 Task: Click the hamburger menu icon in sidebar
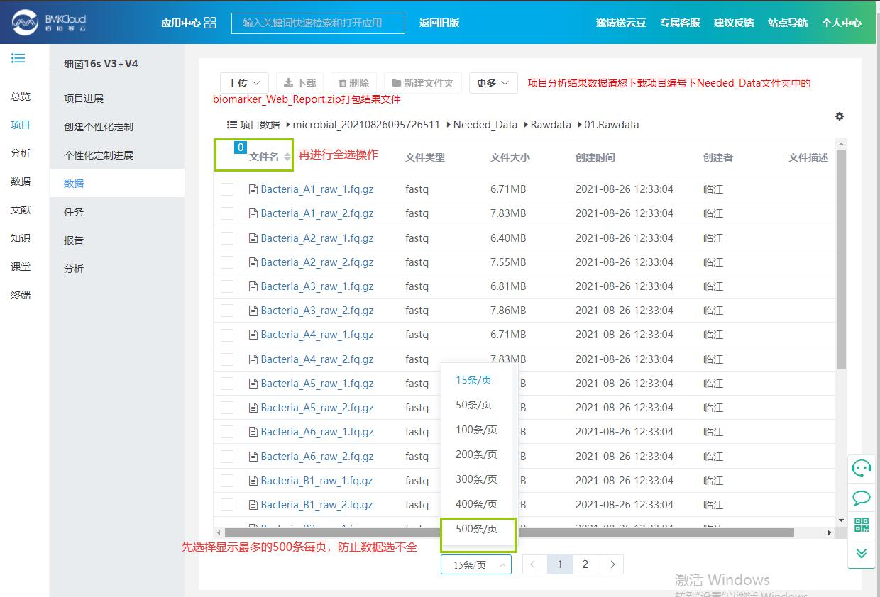click(x=18, y=58)
